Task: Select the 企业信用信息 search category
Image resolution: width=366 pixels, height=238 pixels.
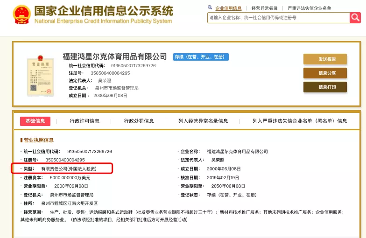Action: 228,8
